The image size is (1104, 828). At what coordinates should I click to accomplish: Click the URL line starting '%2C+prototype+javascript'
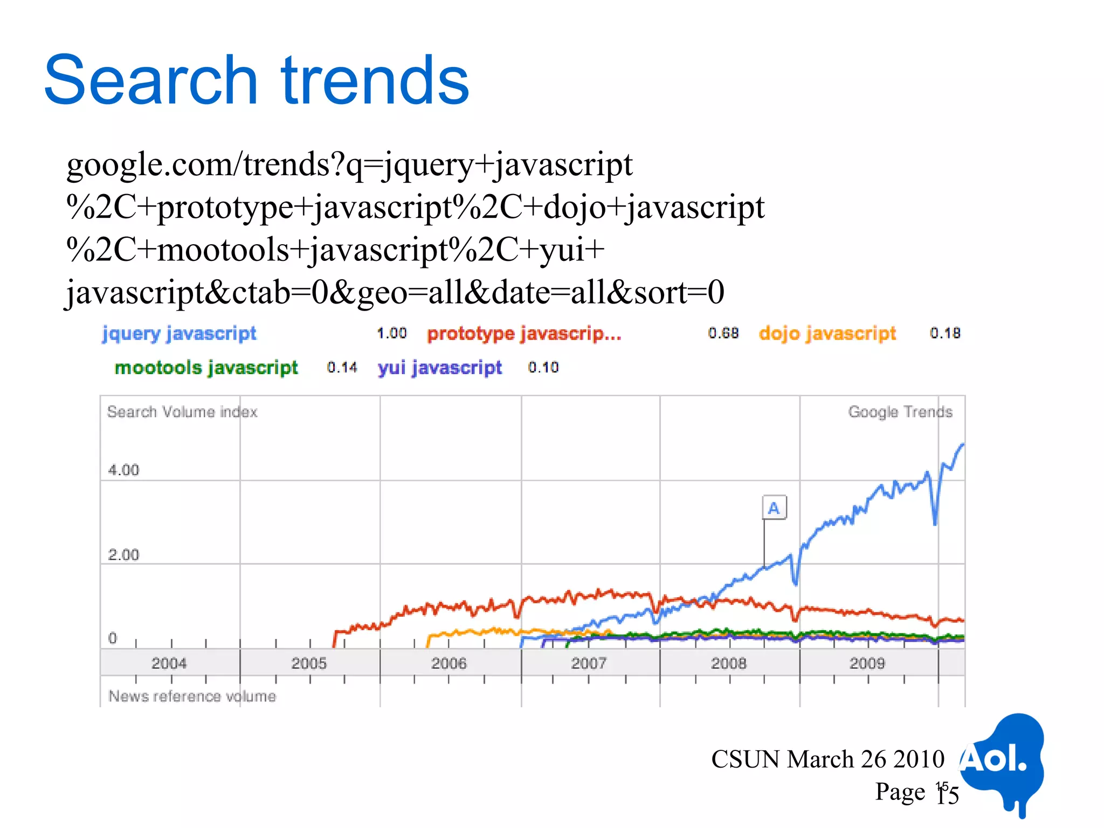point(415,208)
